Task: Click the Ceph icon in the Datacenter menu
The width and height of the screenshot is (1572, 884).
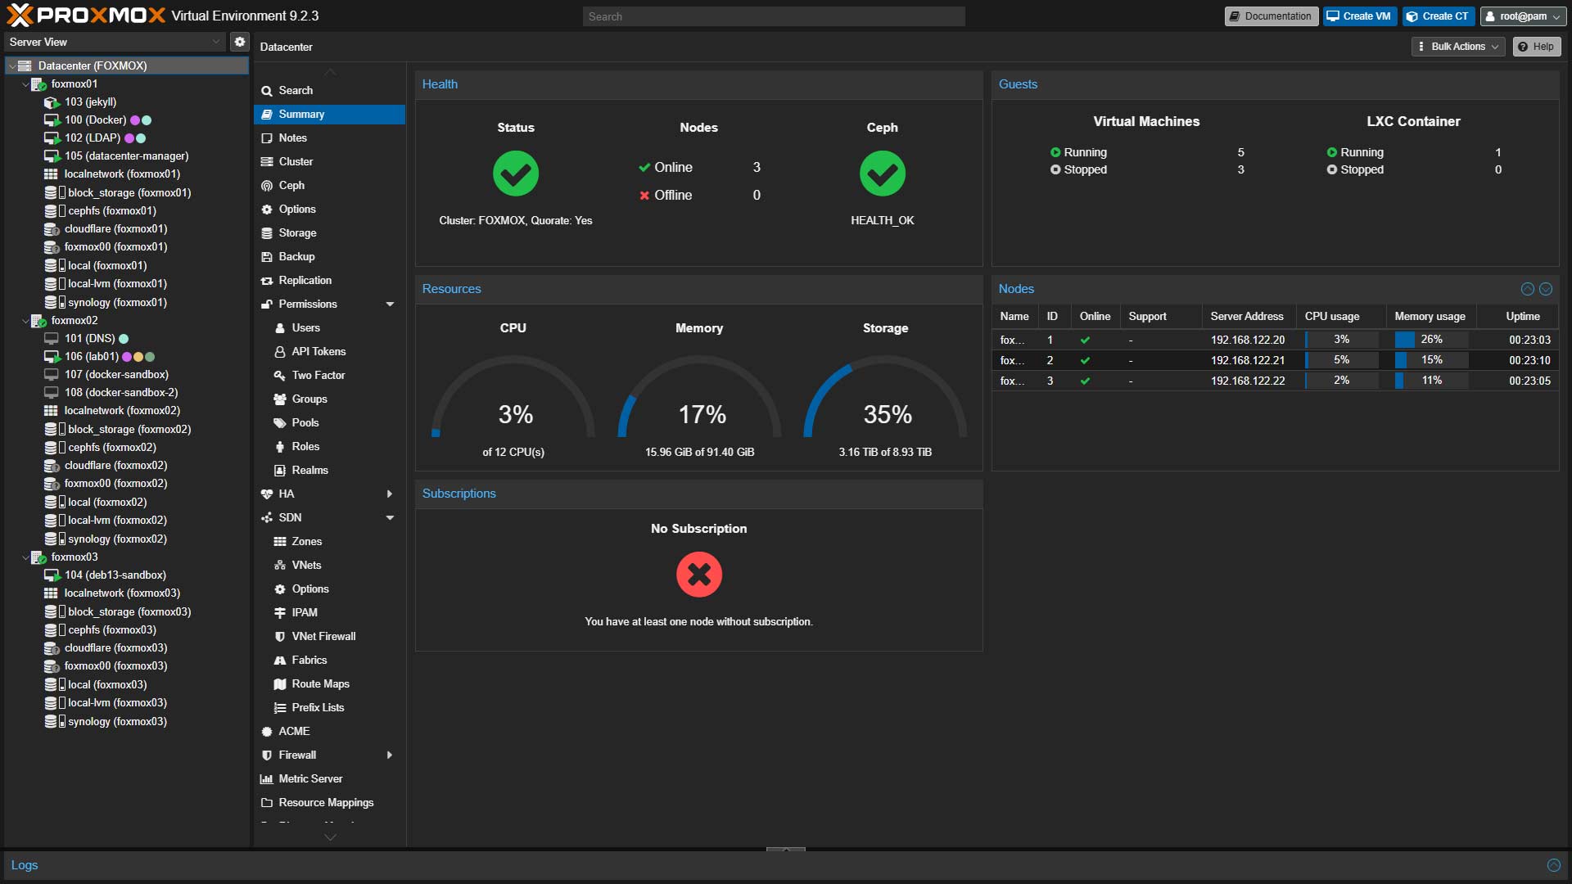Action: 267,186
